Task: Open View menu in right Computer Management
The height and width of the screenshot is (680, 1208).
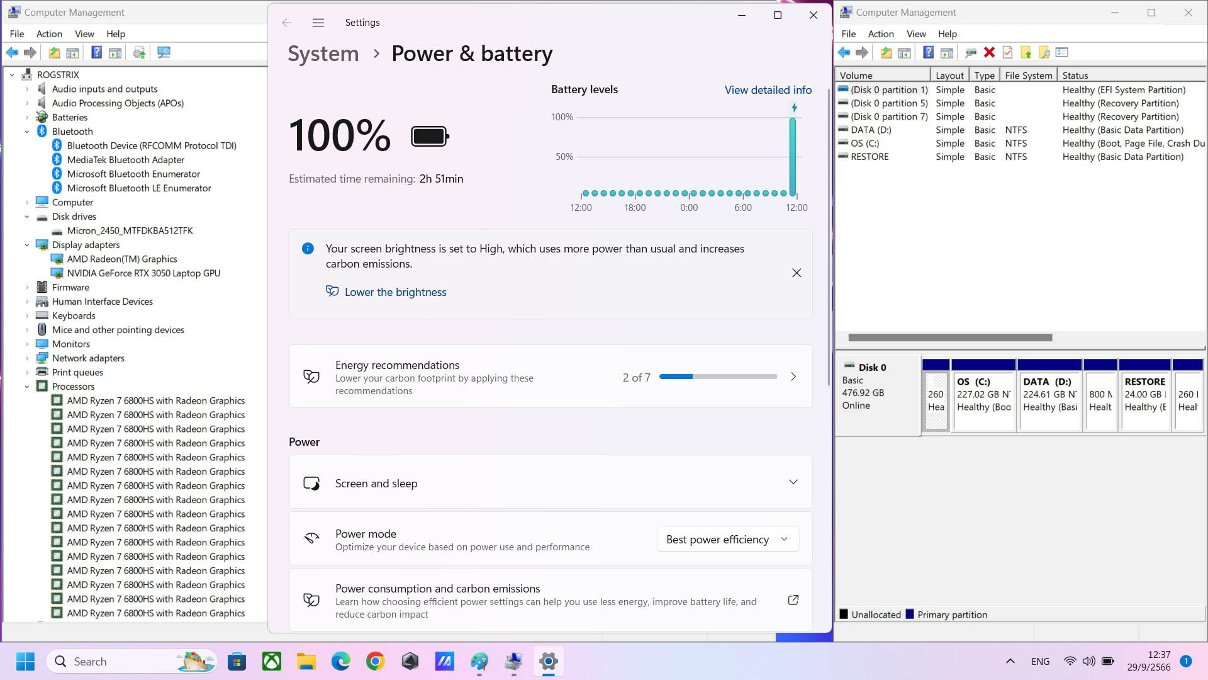Action: tap(916, 34)
